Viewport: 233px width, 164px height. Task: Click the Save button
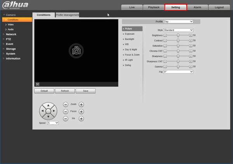[x=85, y=91]
